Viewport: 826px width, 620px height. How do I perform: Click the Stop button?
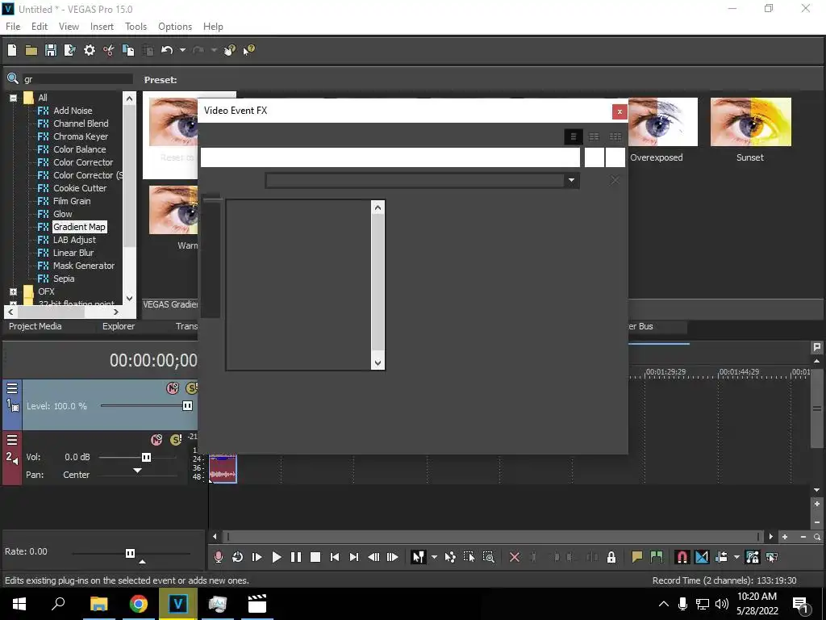point(315,557)
